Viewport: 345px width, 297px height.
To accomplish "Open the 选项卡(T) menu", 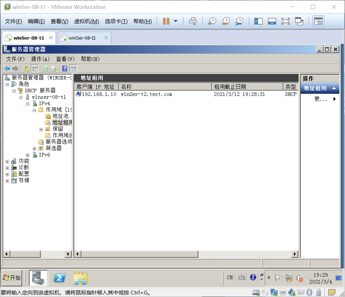I will [x=116, y=21].
